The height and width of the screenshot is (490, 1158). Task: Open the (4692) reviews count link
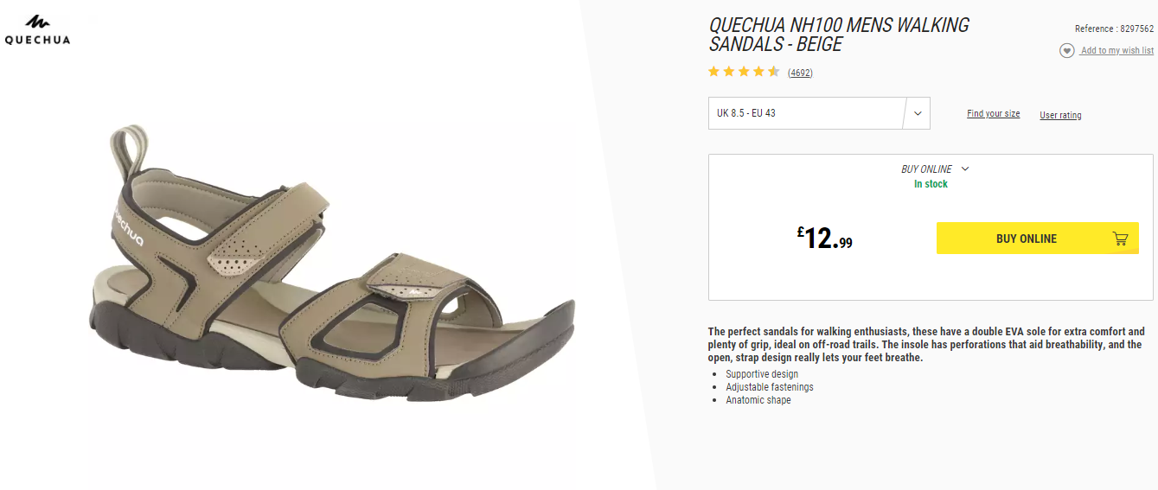pyautogui.click(x=800, y=73)
